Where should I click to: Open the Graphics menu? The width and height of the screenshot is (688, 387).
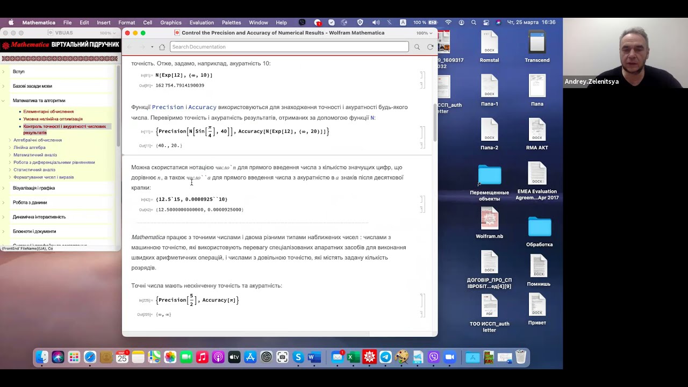[171, 23]
